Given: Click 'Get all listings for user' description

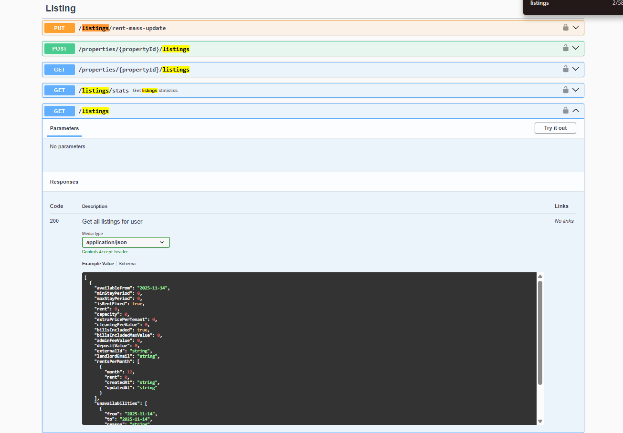Looking at the screenshot, I should click(x=112, y=222).
